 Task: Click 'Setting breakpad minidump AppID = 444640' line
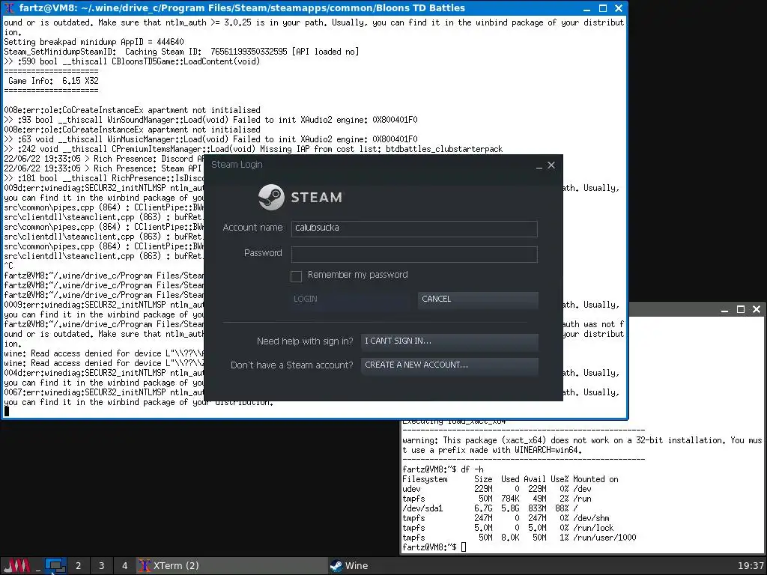point(94,42)
